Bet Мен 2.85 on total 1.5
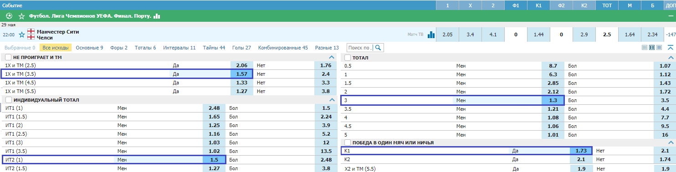 point(553,83)
